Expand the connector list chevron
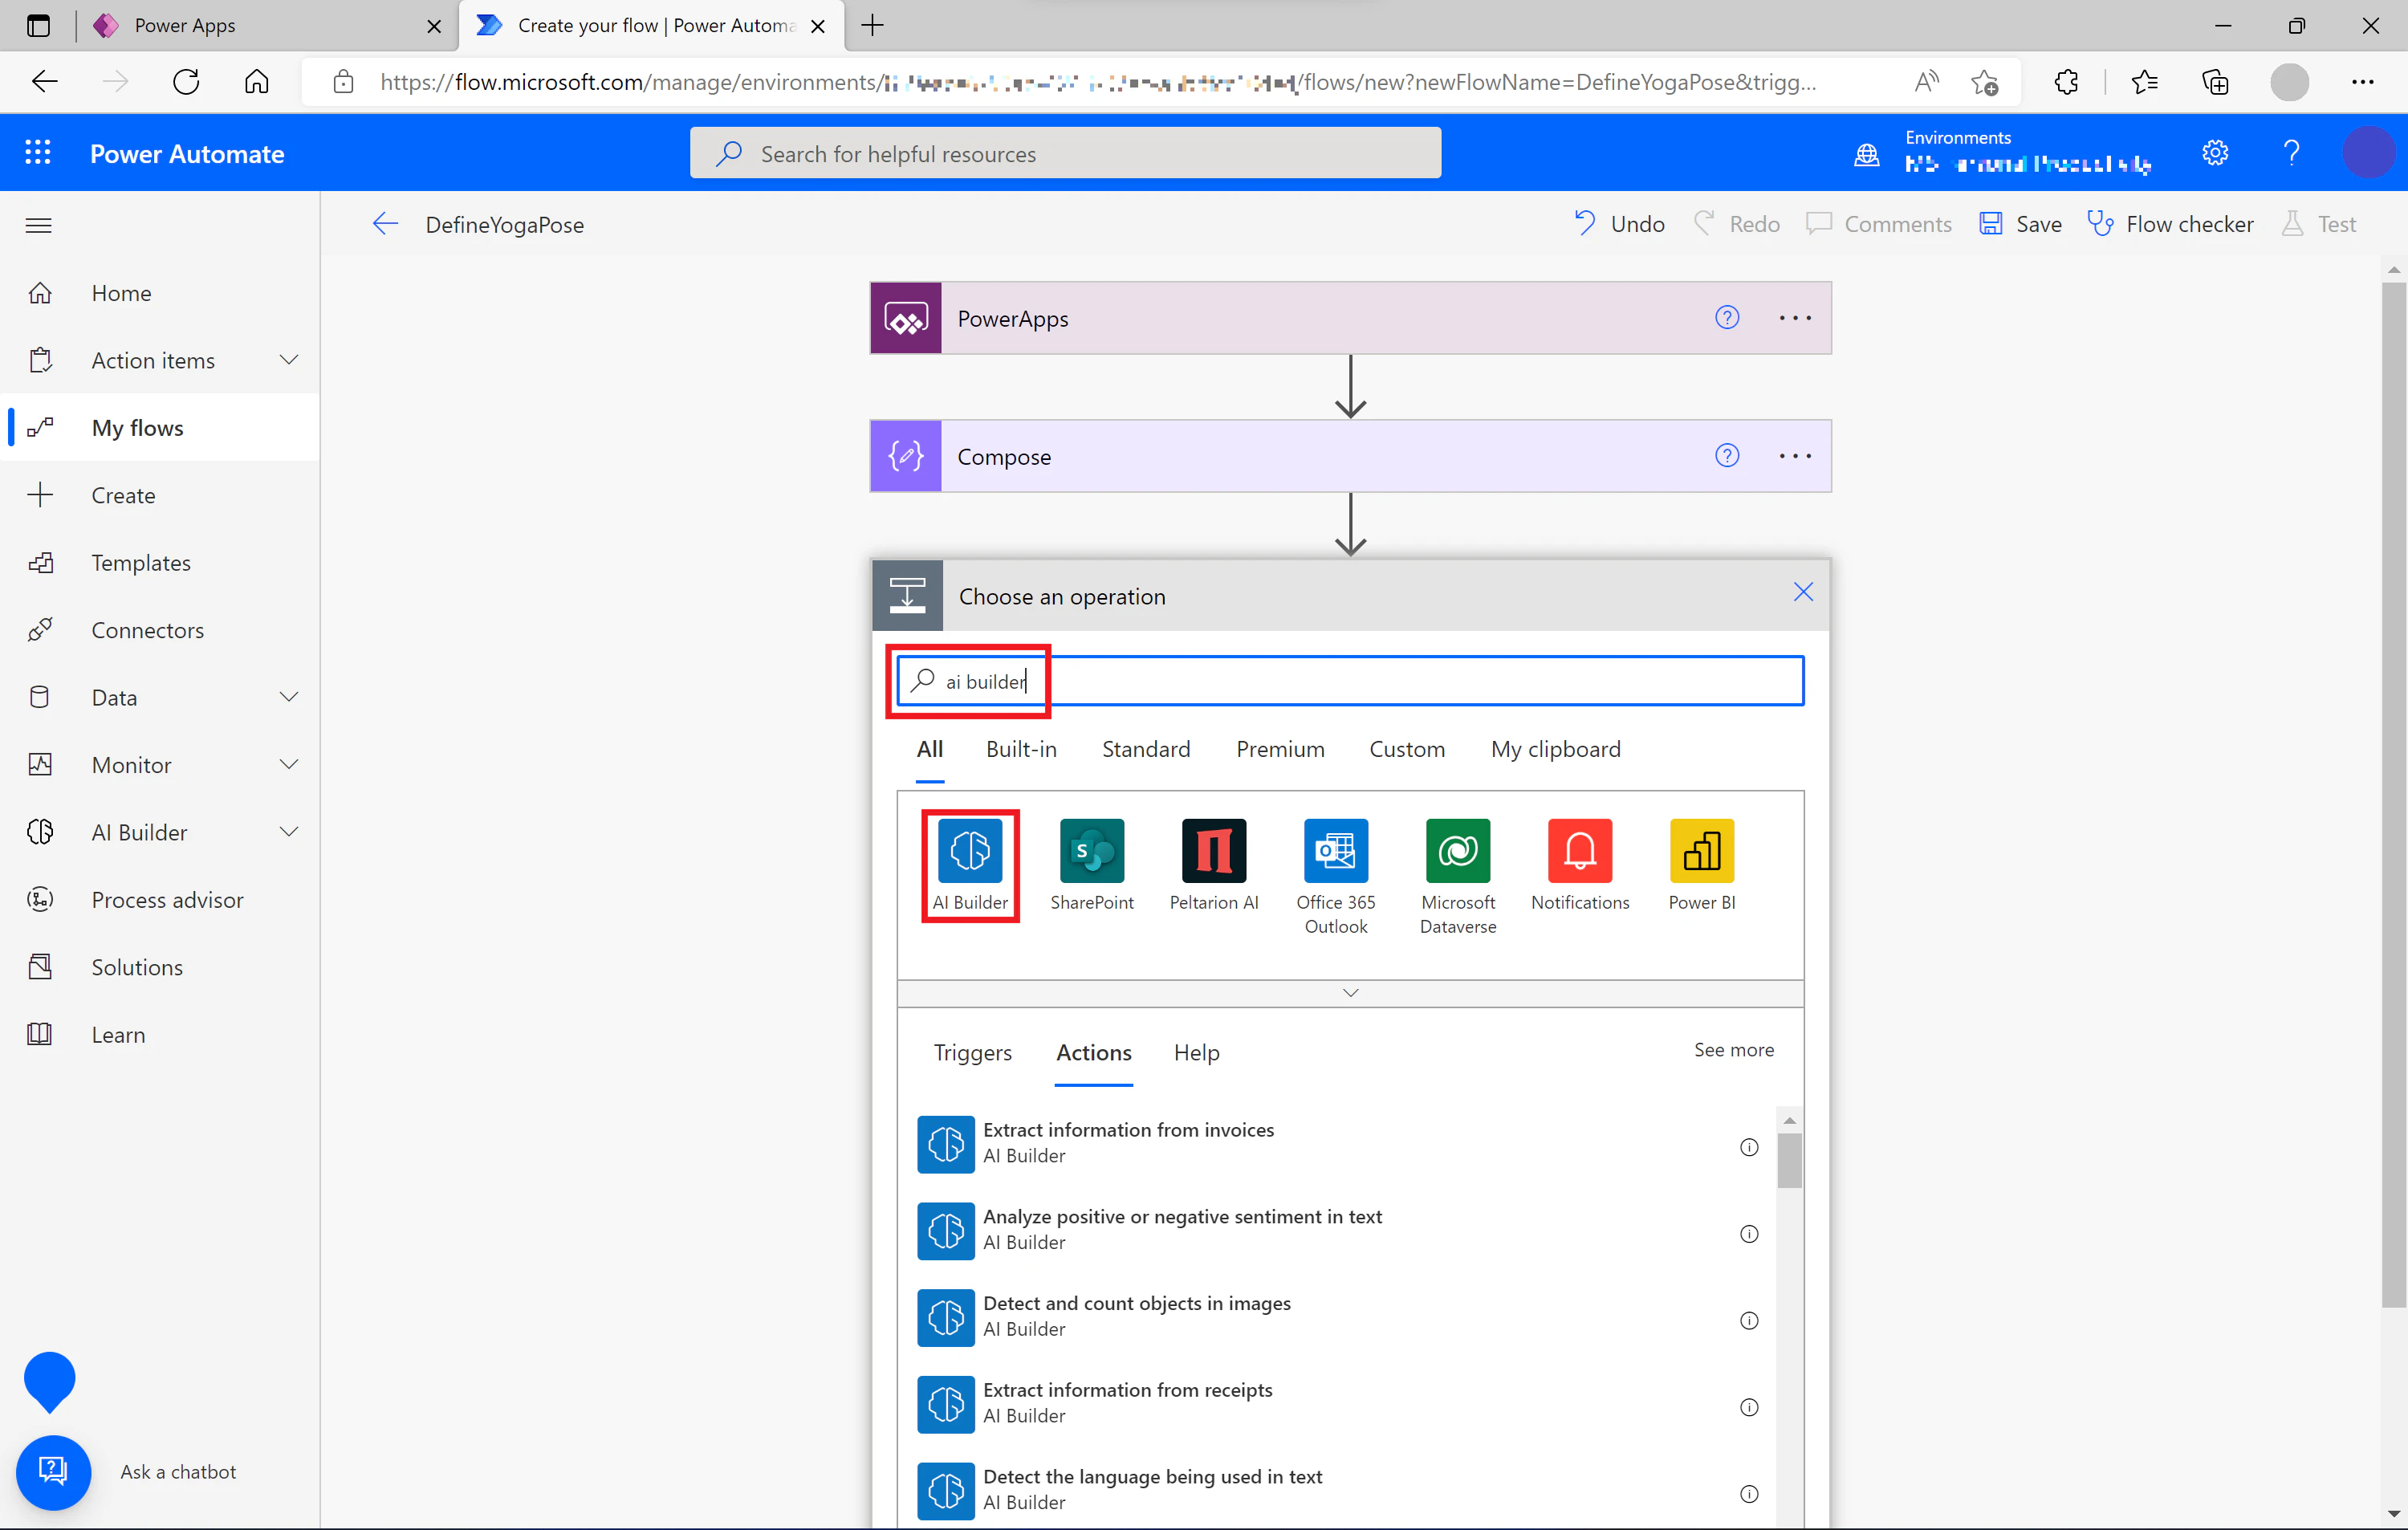This screenshot has height=1530, width=2408. click(x=1350, y=993)
